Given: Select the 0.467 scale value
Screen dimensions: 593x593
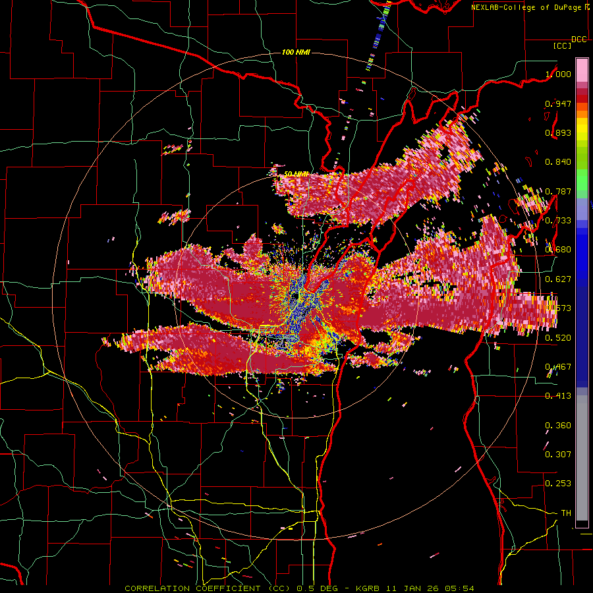Looking at the screenshot, I should point(558,367).
